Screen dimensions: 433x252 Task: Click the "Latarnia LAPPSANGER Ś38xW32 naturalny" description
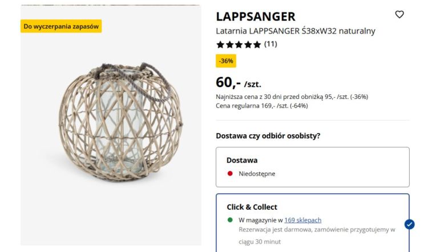pyautogui.click(x=296, y=31)
